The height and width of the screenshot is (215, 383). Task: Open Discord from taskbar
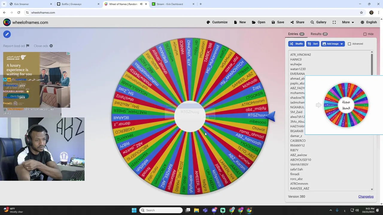pos(214,210)
